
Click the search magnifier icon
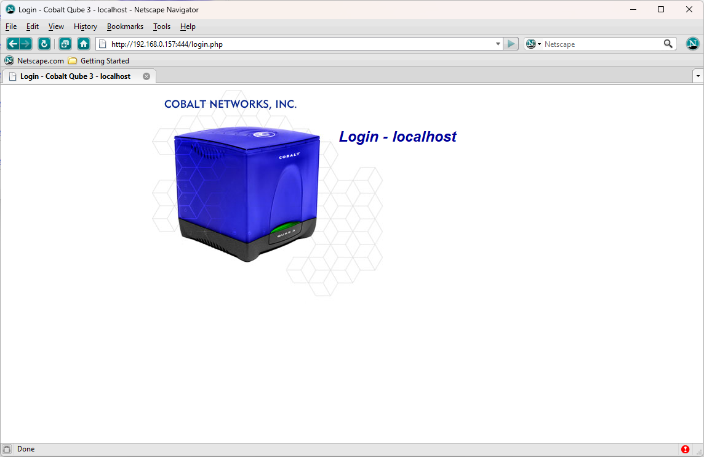pyautogui.click(x=668, y=44)
